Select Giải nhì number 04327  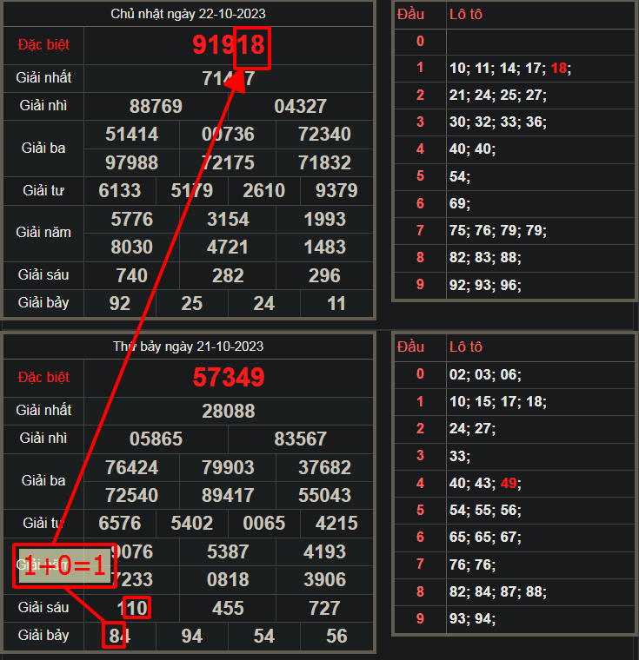click(300, 106)
